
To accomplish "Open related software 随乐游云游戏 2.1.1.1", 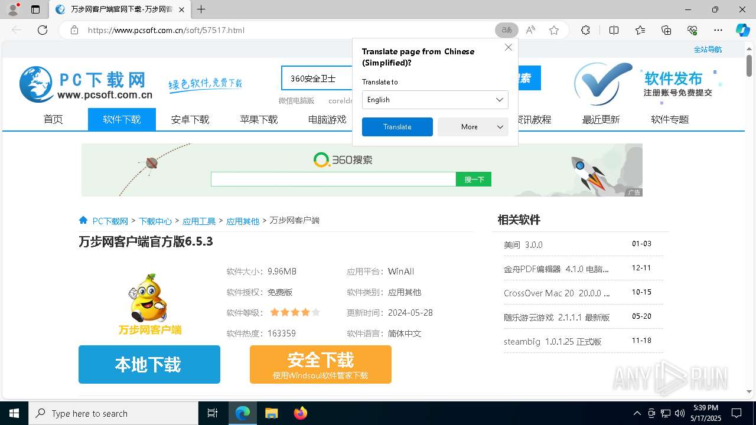I will click(x=557, y=317).
